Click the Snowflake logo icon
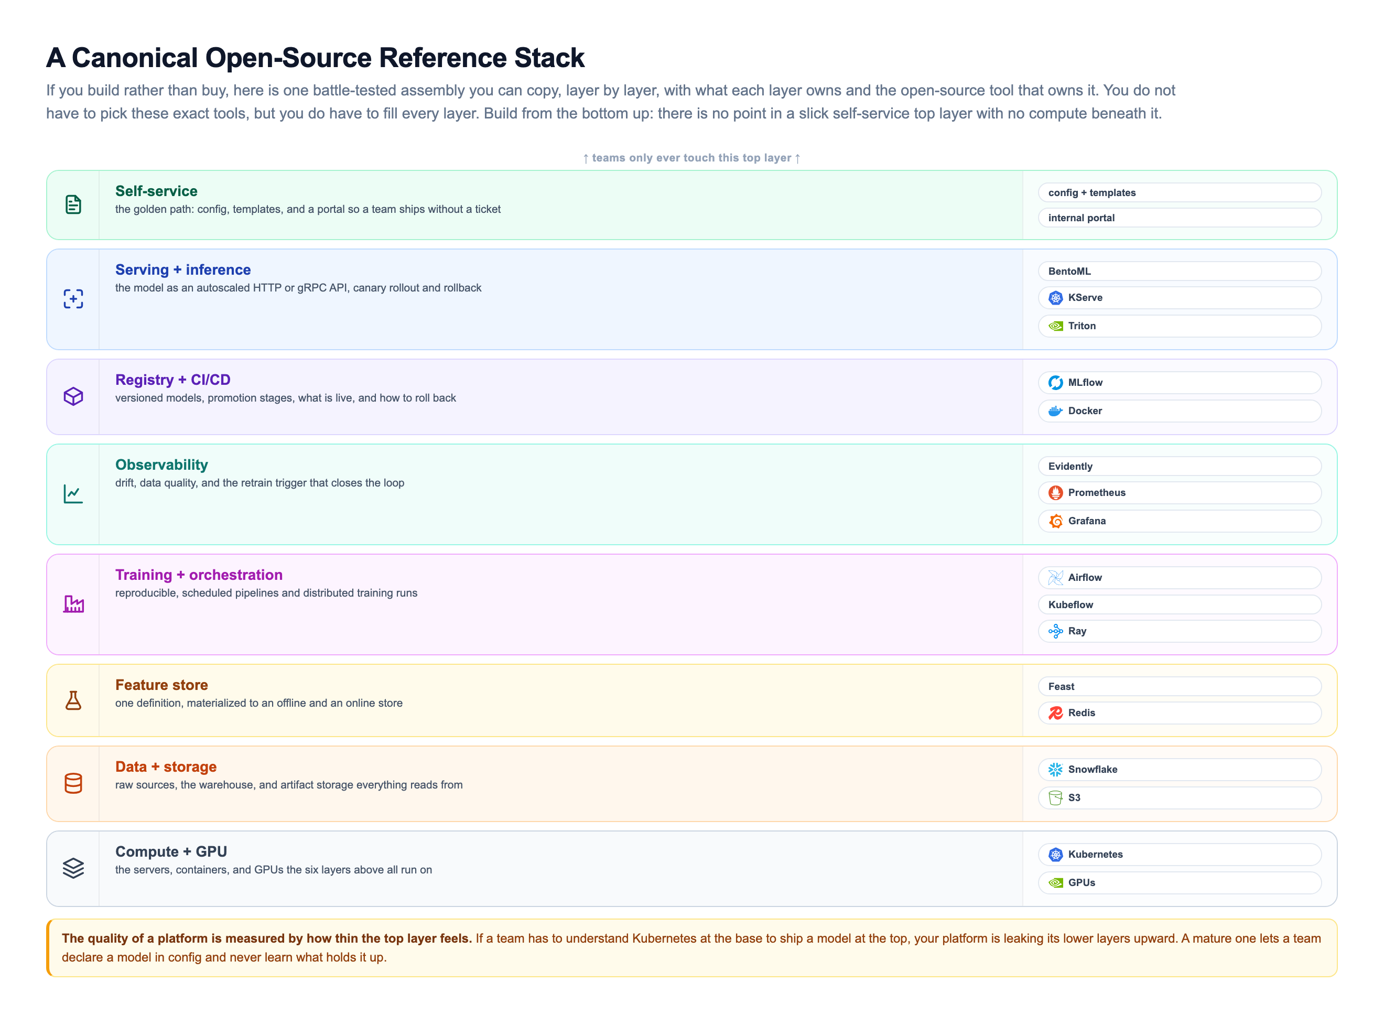The image size is (1384, 1015). (1055, 769)
